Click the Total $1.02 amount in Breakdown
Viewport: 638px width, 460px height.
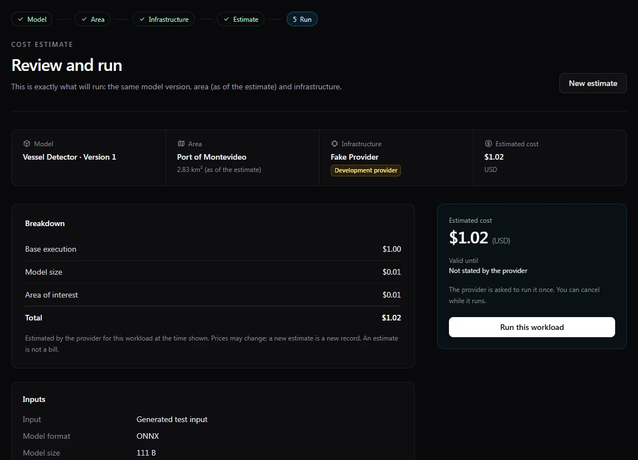(391, 318)
